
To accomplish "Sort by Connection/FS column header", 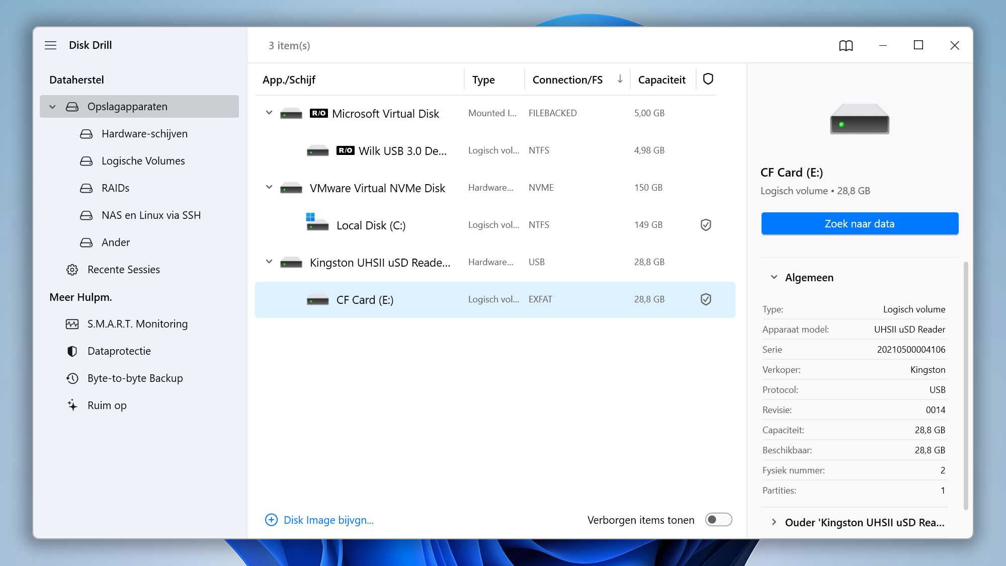I will coord(567,80).
